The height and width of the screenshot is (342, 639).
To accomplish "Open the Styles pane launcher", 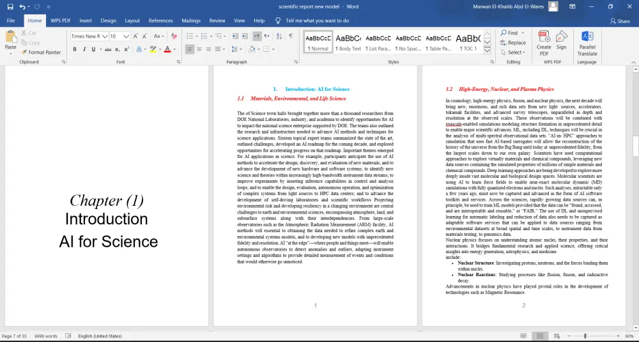I will (492, 62).
